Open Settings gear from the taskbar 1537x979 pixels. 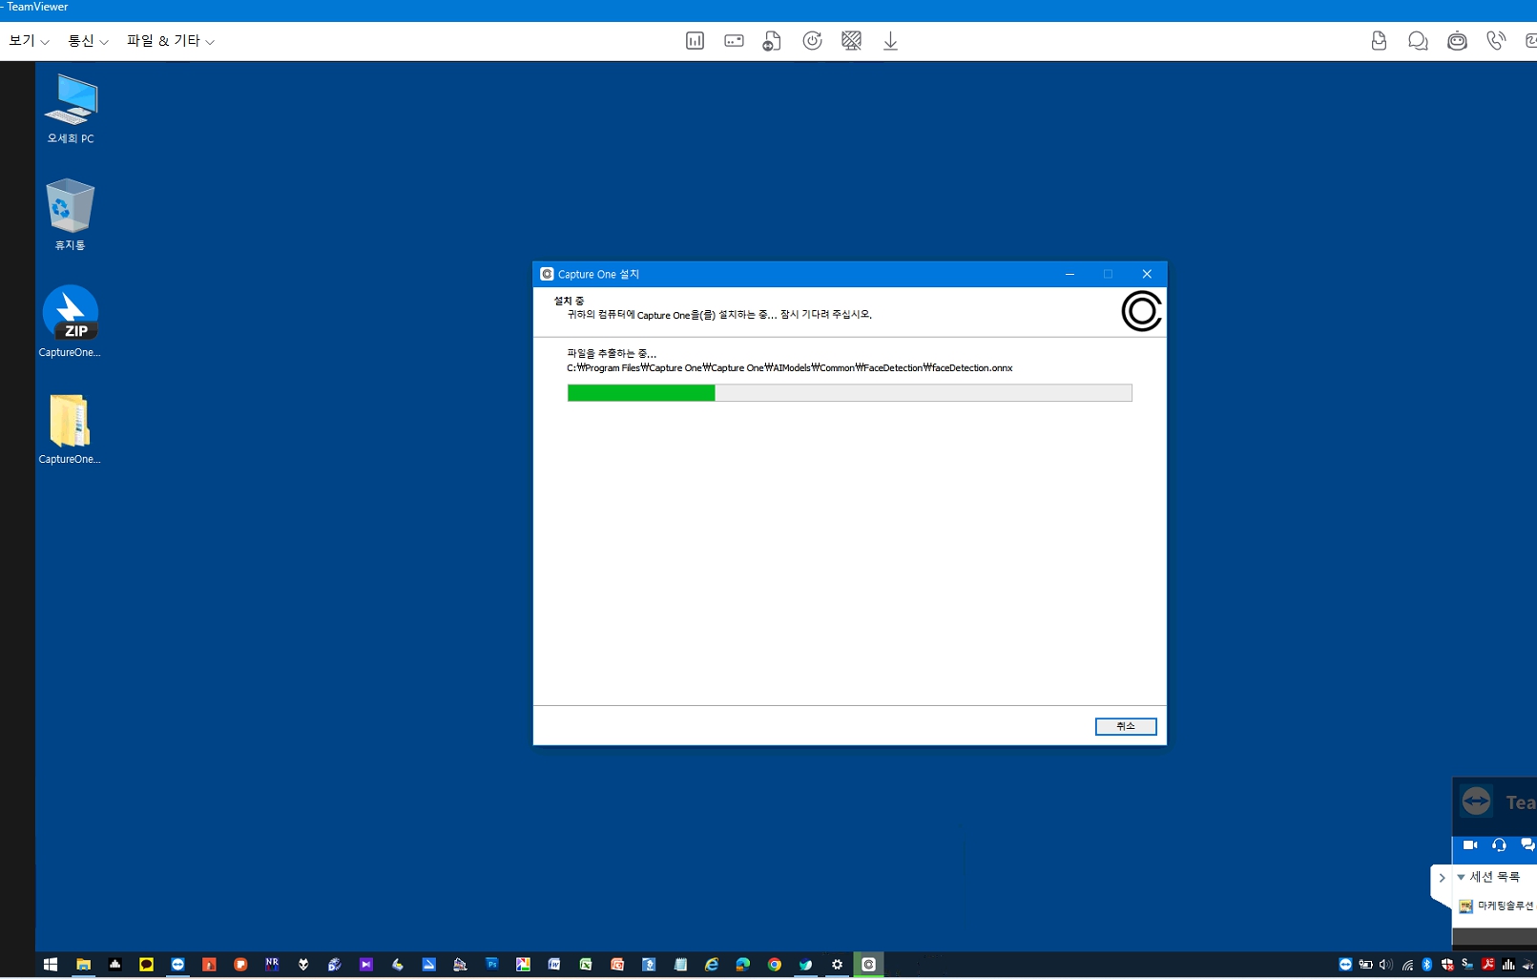point(837,965)
